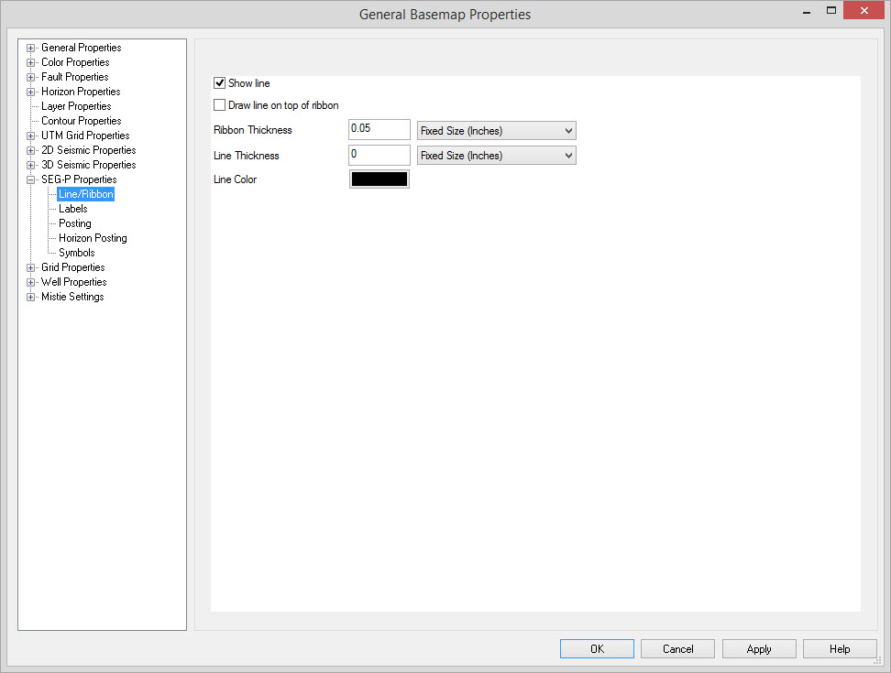Check Draw line on top of ribbon

point(219,105)
